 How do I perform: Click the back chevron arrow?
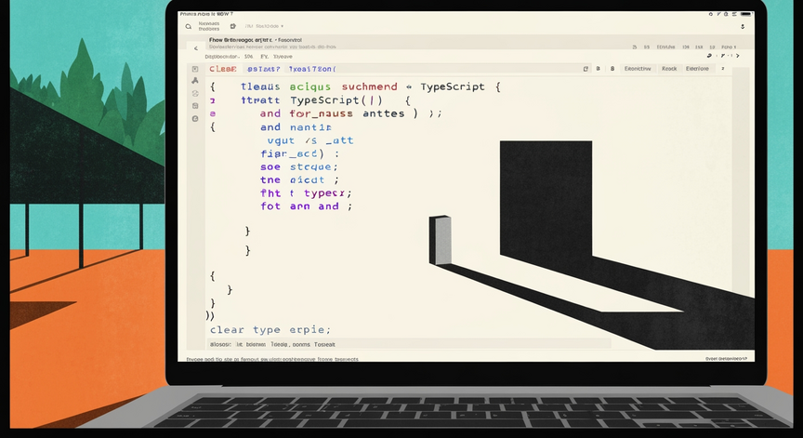pyautogui.click(x=195, y=48)
